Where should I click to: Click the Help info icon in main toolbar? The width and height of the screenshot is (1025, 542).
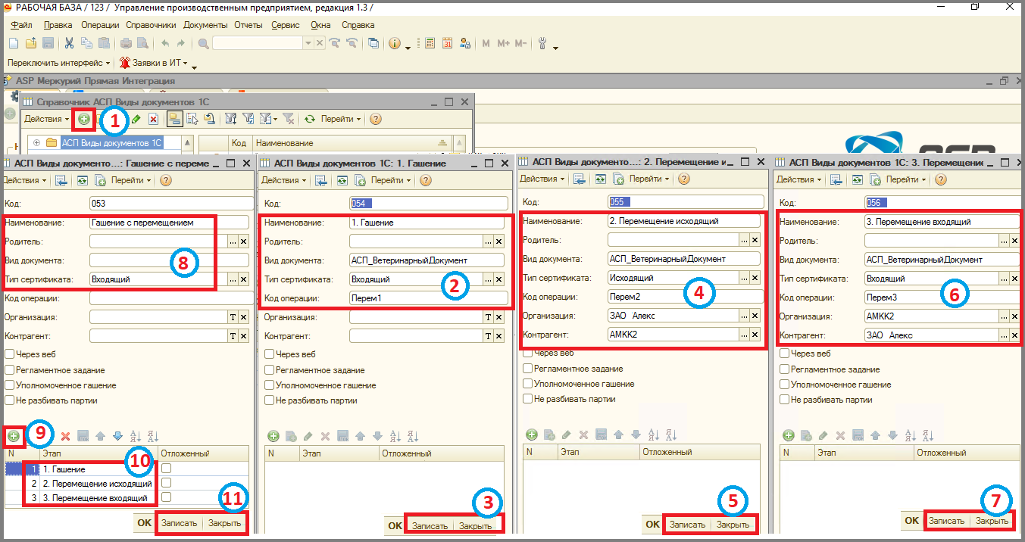pyautogui.click(x=395, y=43)
